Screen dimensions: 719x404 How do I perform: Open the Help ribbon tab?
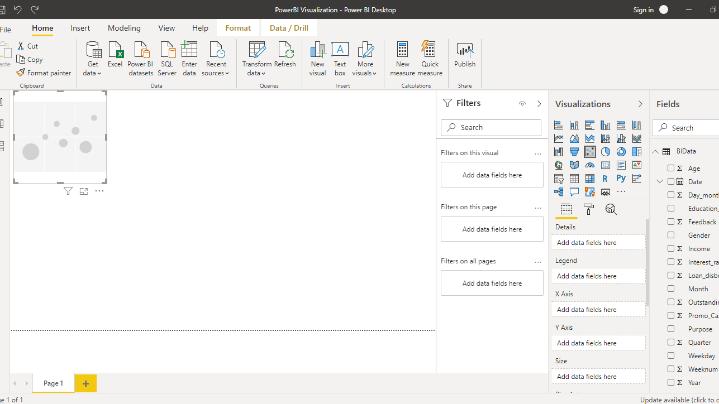click(x=200, y=28)
